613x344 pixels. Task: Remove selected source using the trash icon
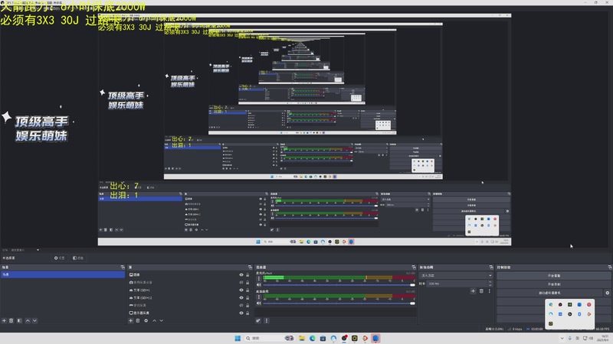coord(138,320)
